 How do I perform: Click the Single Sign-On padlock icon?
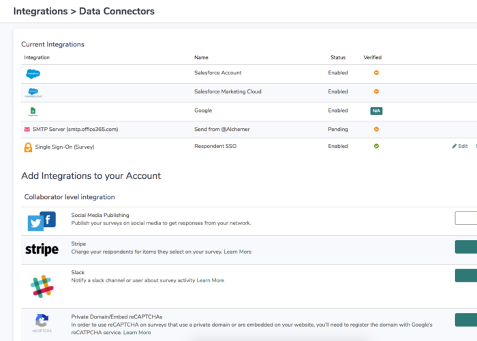coord(28,147)
